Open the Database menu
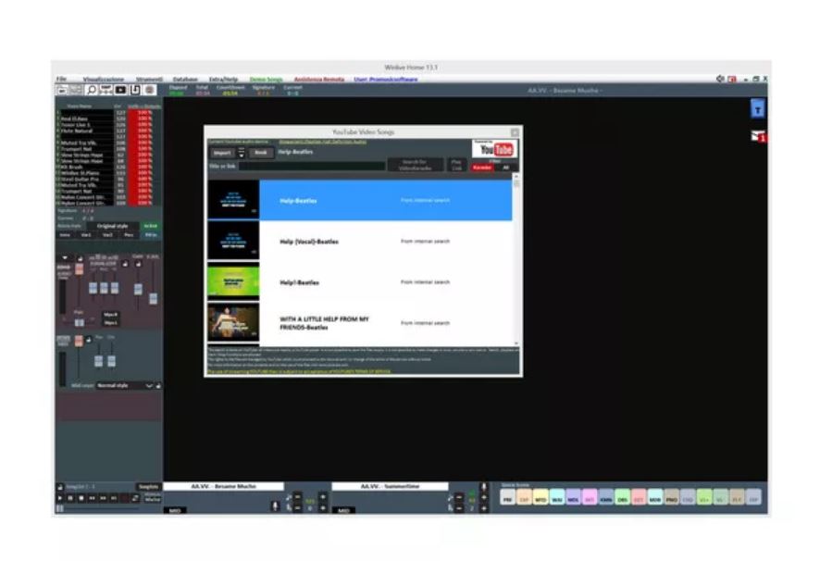820x561 pixels. [x=185, y=80]
